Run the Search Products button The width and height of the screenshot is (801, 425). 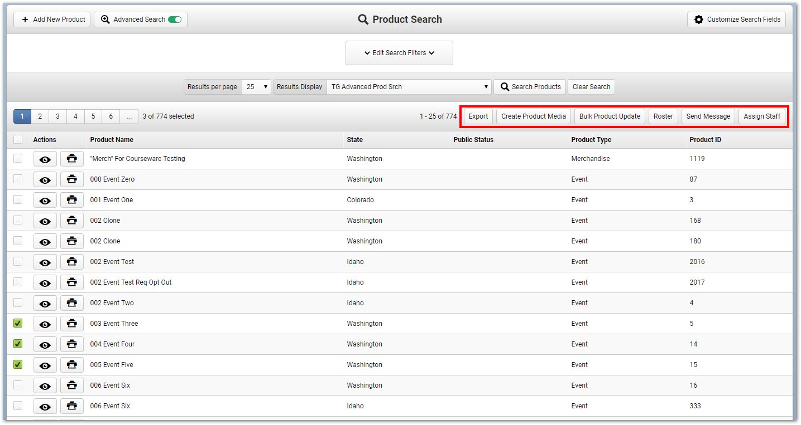coord(530,87)
